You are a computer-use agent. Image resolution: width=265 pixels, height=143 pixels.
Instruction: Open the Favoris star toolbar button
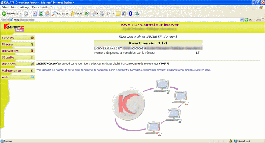click(77, 13)
